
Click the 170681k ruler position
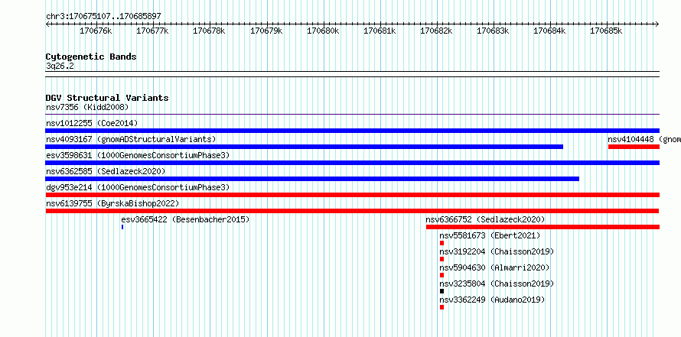pos(380,31)
